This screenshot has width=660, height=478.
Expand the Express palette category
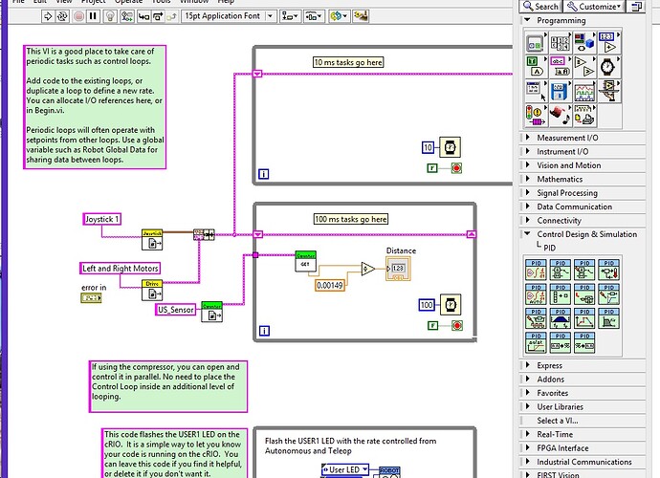[x=583, y=365]
